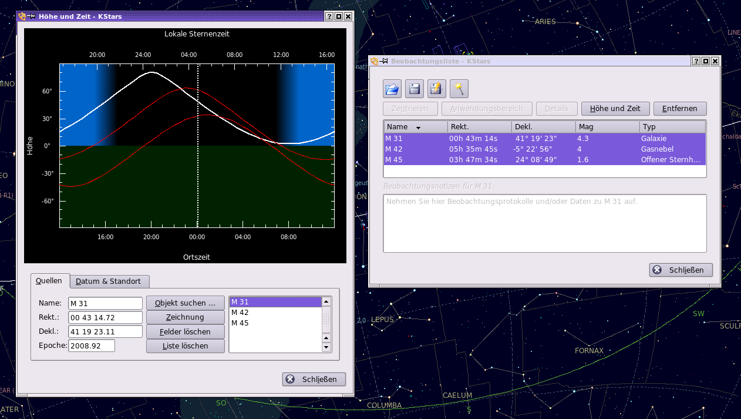Click the help question mark in Beobachtungsliste title bar
Image resolution: width=741 pixels, height=419 pixels.
point(696,61)
